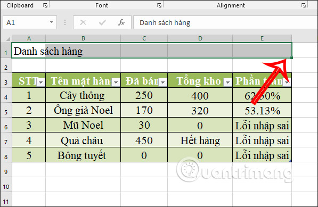This screenshot has height=207, width=318.
Task: Click the Đã bán header cell
Action: click(144, 80)
